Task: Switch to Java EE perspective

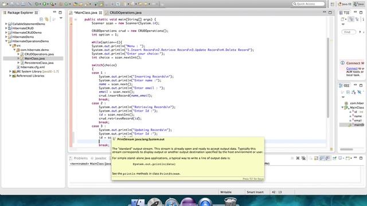Action: 345,4
